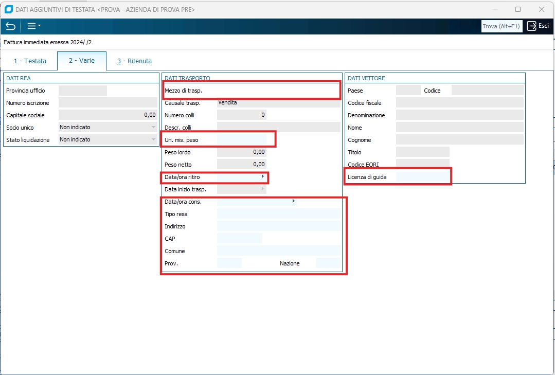
Task: Open Data inizio trasp. date picker arrow
Action: 263,189
